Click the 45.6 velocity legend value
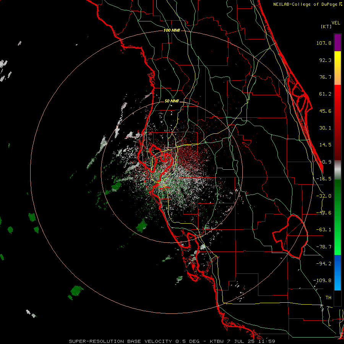This screenshot has width=344, height=344. (x=325, y=111)
